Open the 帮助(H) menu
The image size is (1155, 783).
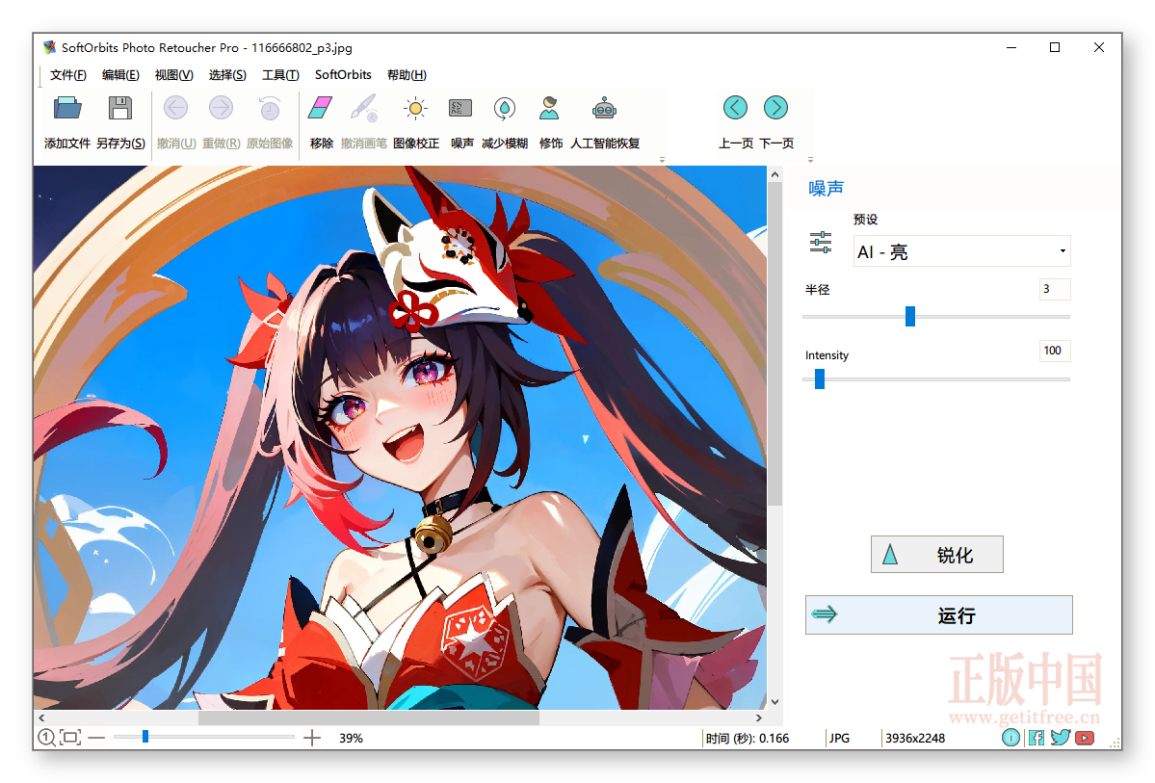407,74
